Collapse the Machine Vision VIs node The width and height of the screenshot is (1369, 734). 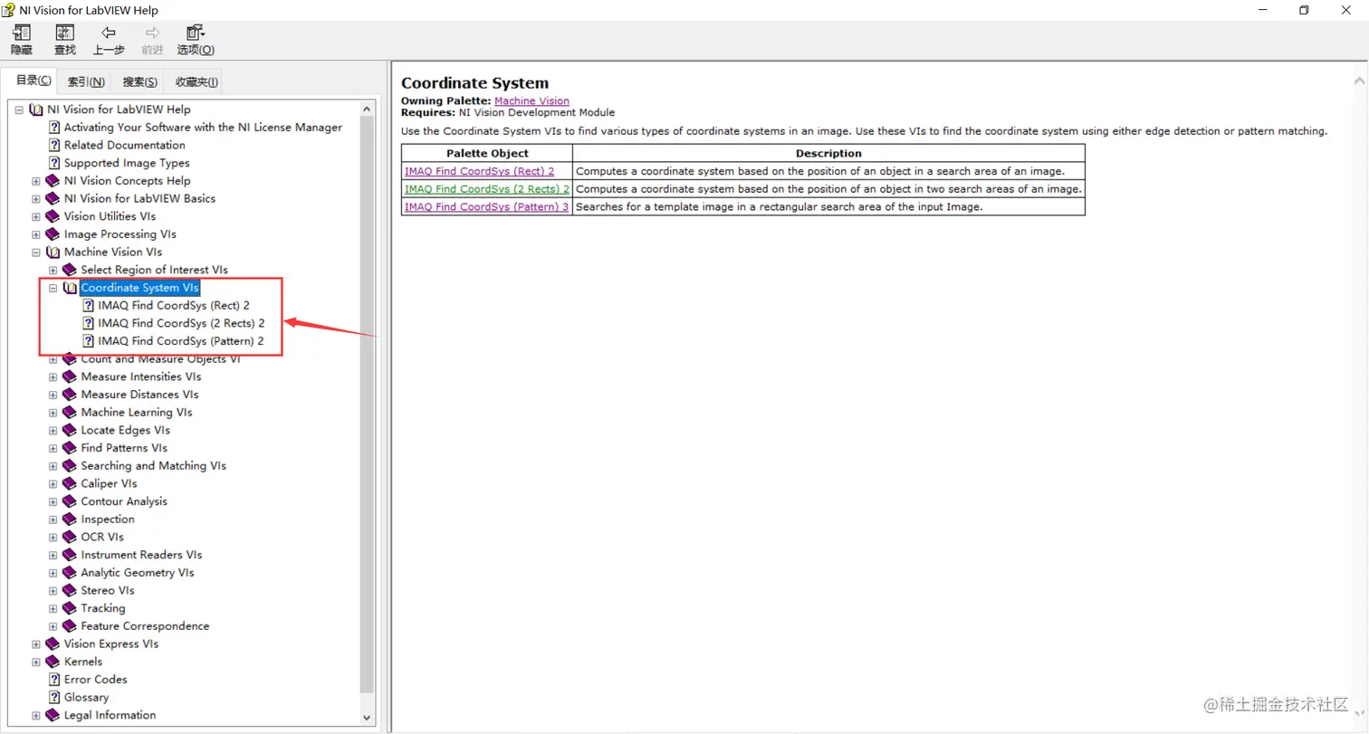coord(36,253)
